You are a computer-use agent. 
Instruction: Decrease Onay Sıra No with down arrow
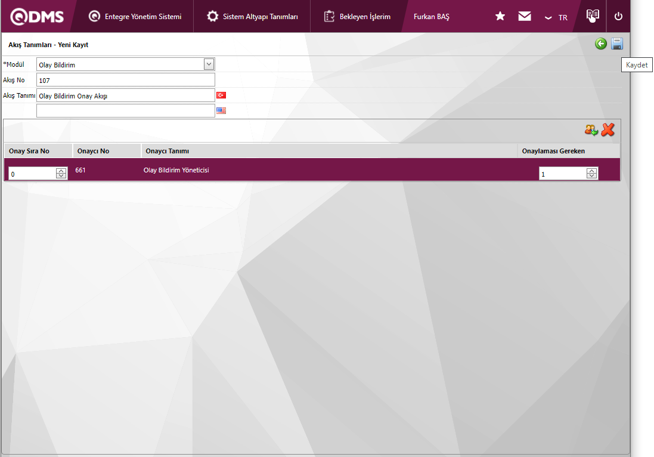61,176
